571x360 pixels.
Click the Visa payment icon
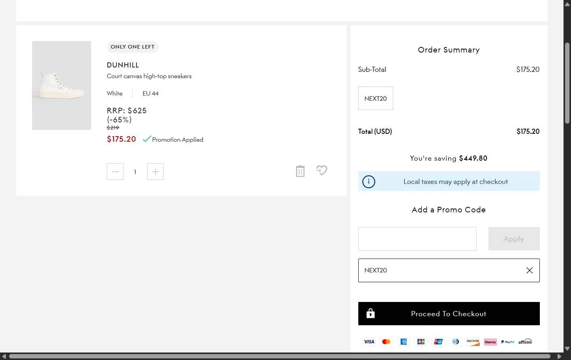click(369, 342)
